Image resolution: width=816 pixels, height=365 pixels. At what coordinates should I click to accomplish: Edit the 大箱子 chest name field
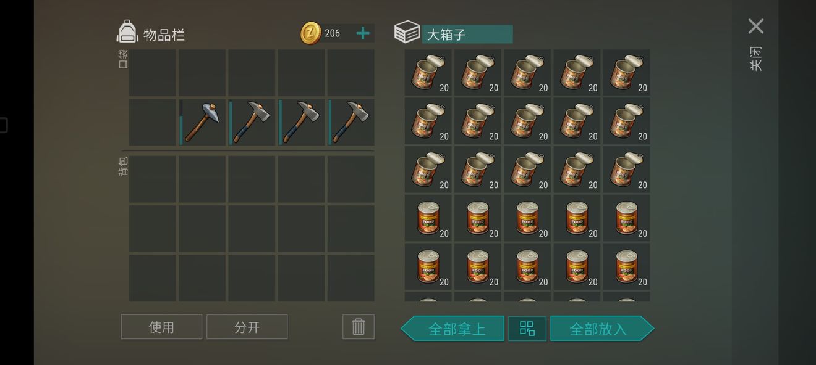pyautogui.click(x=467, y=34)
